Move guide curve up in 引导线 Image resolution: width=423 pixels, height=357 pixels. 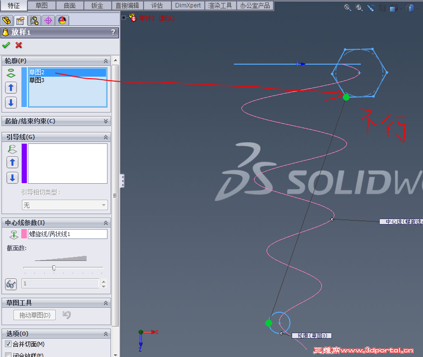(12, 162)
